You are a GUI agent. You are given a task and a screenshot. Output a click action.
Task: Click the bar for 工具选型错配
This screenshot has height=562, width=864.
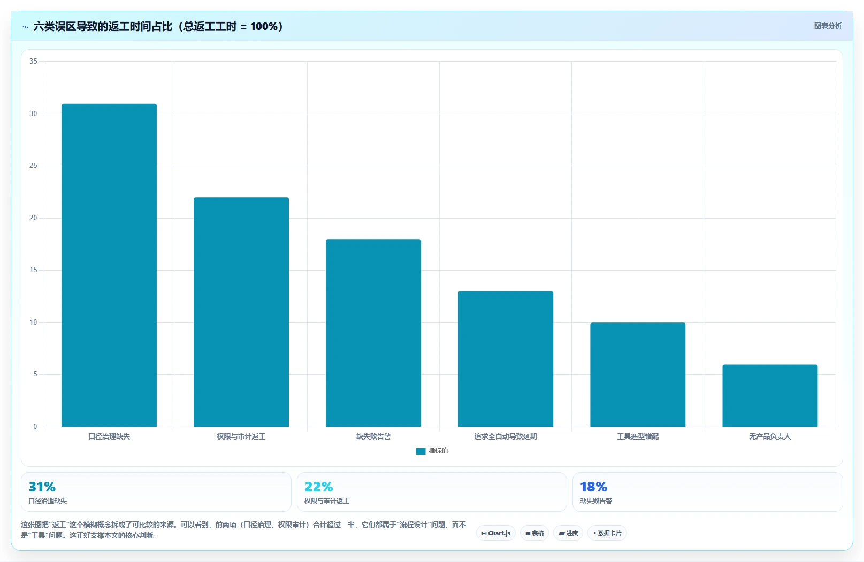[x=638, y=375]
